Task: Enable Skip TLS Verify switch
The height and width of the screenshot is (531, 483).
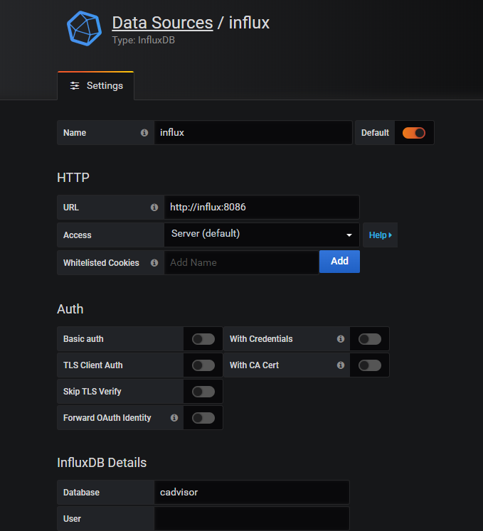Action: tap(203, 392)
